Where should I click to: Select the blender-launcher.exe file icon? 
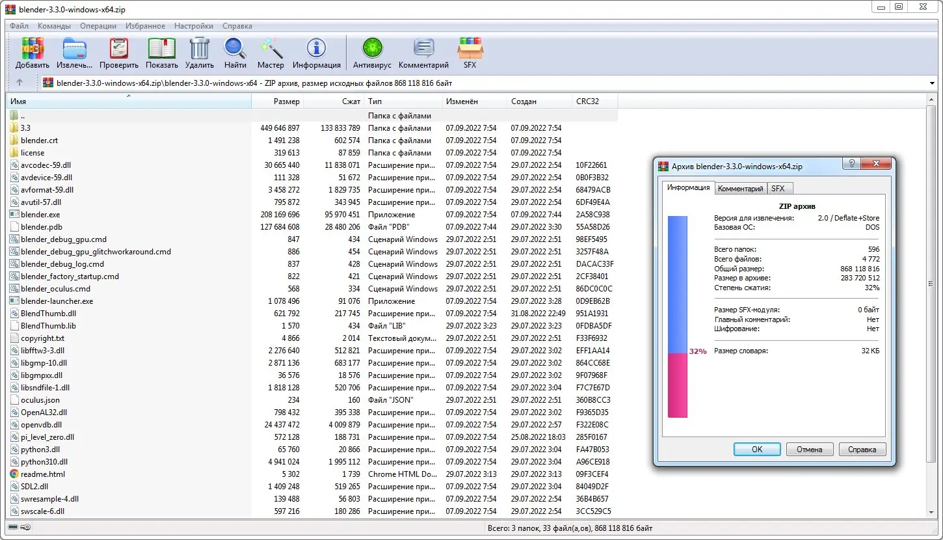(x=14, y=301)
